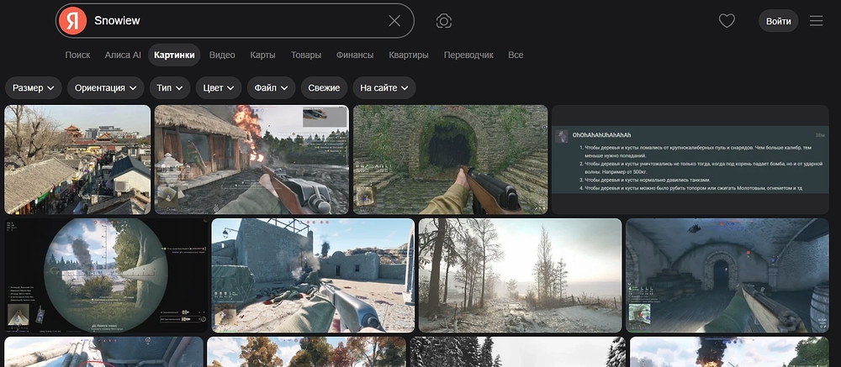Open the Chinese rooftops town image
The height and width of the screenshot is (367, 841).
click(77, 160)
